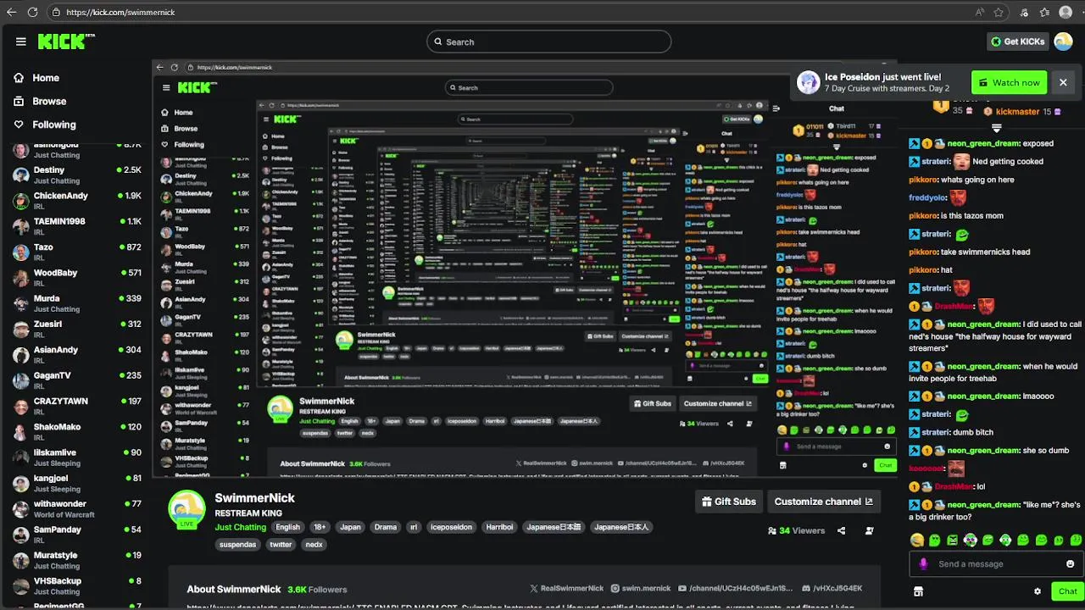
Task: Open the outer RealSwimmerNick X profile link
Action: coord(565,589)
